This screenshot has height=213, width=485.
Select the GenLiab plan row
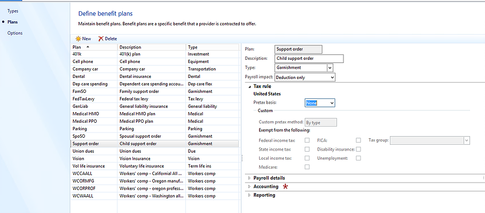pos(155,106)
